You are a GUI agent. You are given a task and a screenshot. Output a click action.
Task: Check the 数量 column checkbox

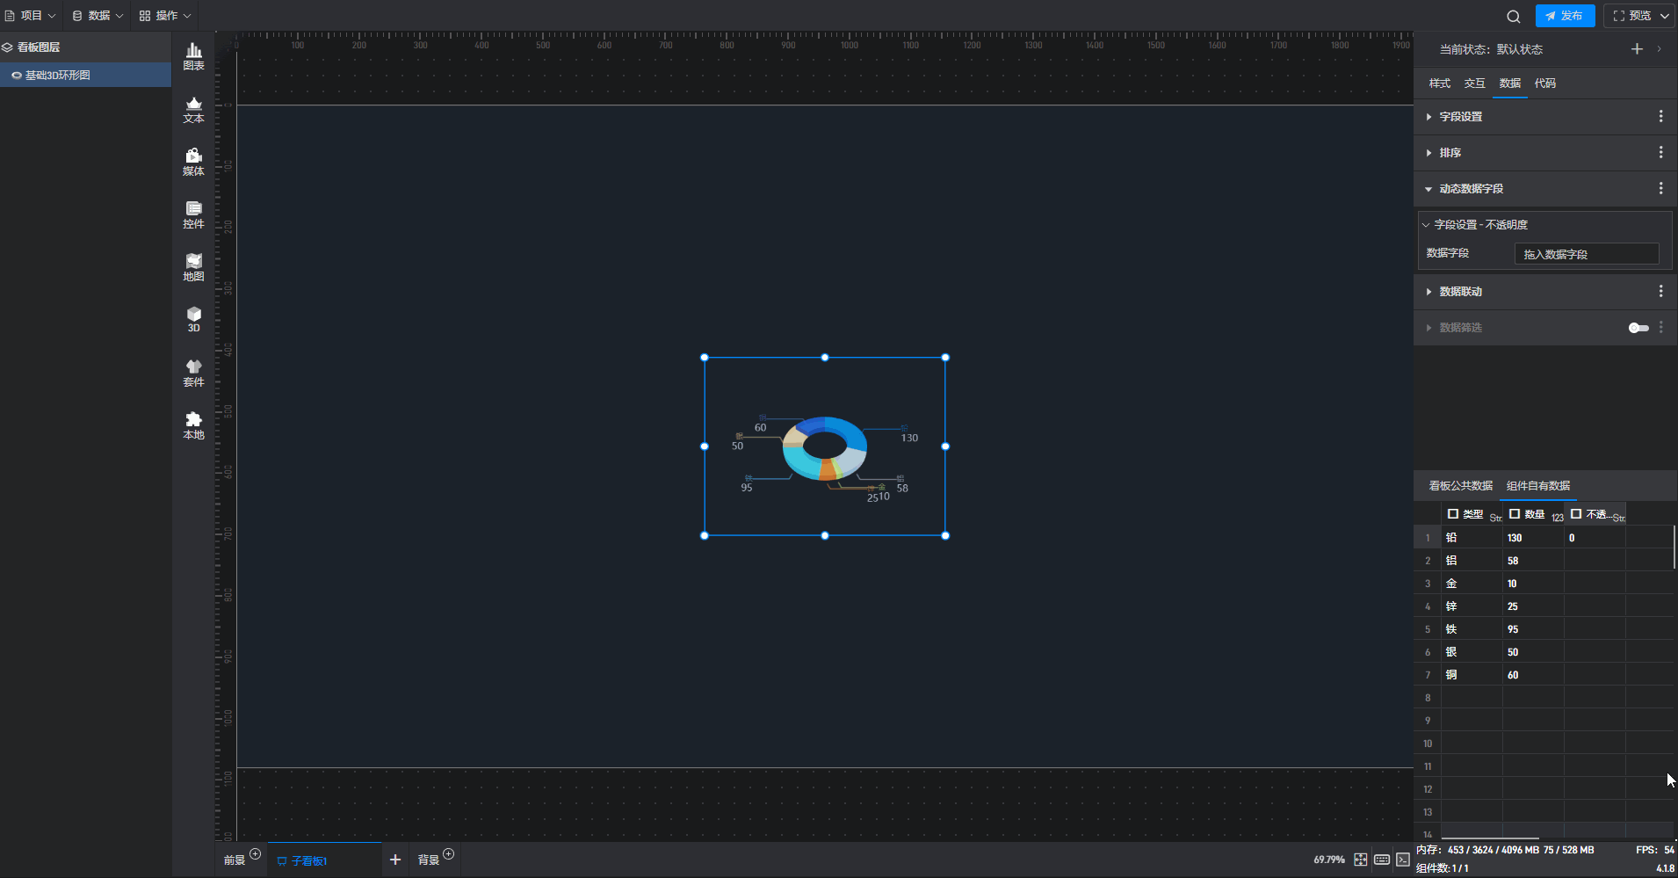pos(1514,514)
